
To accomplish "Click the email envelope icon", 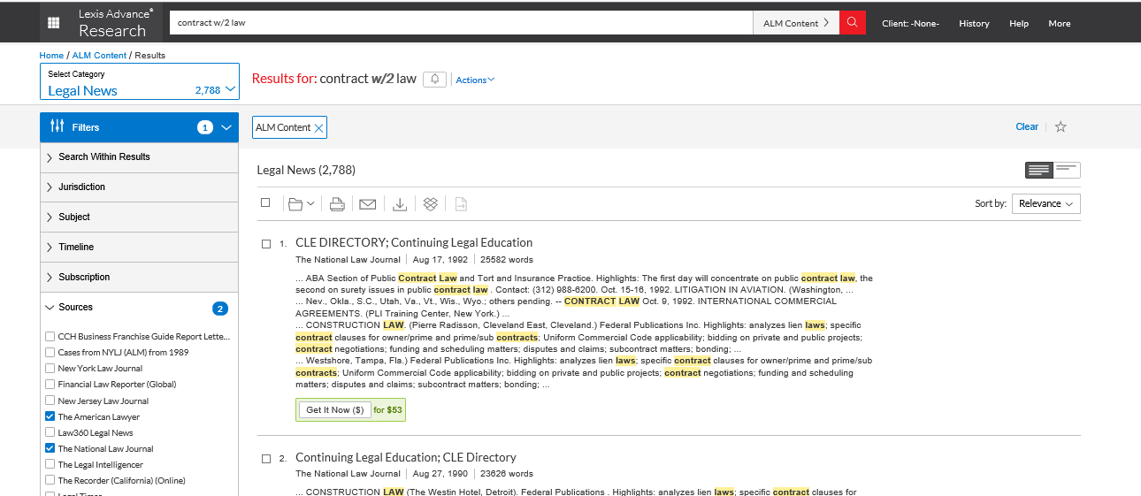I will pyautogui.click(x=367, y=204).
